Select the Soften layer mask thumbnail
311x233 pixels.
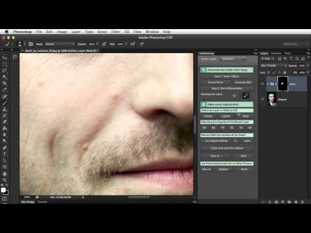(x=282, y=83)
